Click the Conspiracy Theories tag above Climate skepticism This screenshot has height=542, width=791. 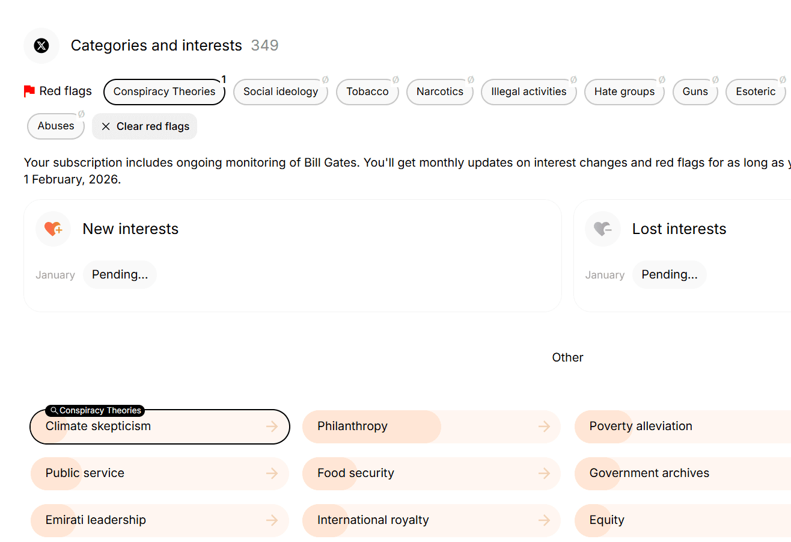pos(95,411)
